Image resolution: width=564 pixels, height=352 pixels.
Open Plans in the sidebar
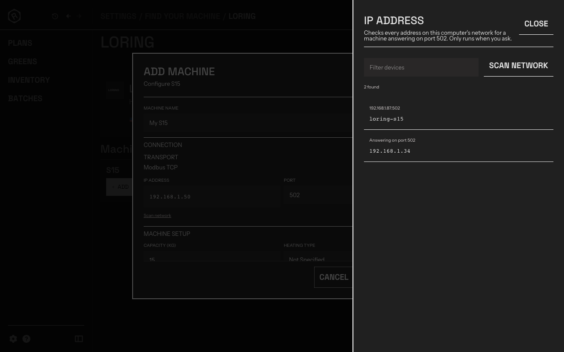pos(20,43)
